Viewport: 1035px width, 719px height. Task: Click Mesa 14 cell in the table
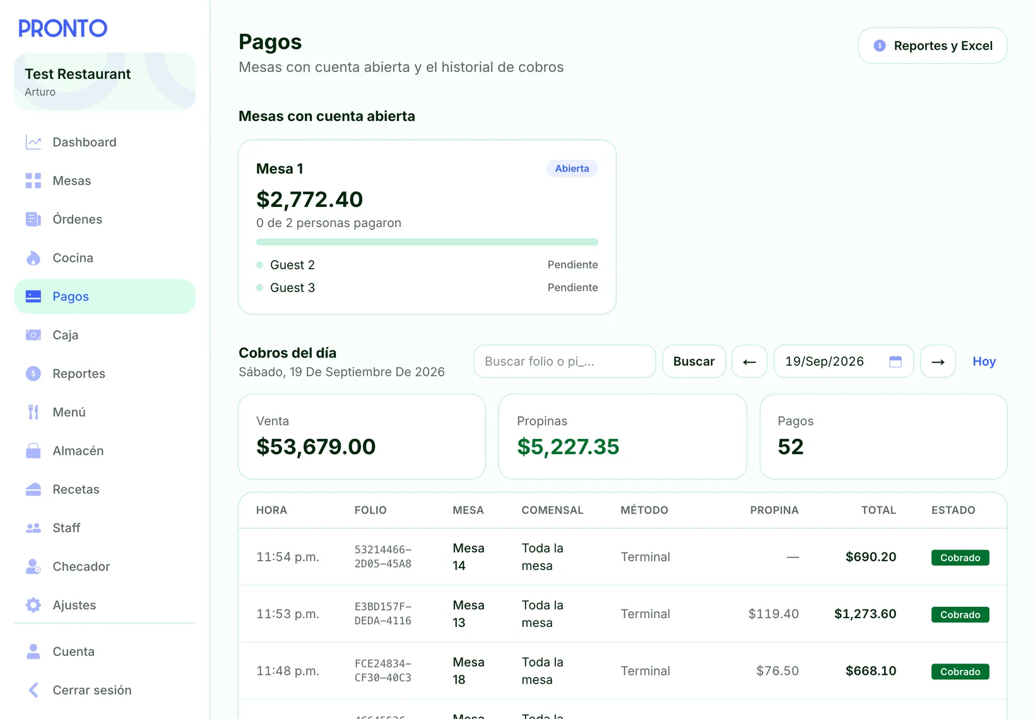(x=468, y=557)
